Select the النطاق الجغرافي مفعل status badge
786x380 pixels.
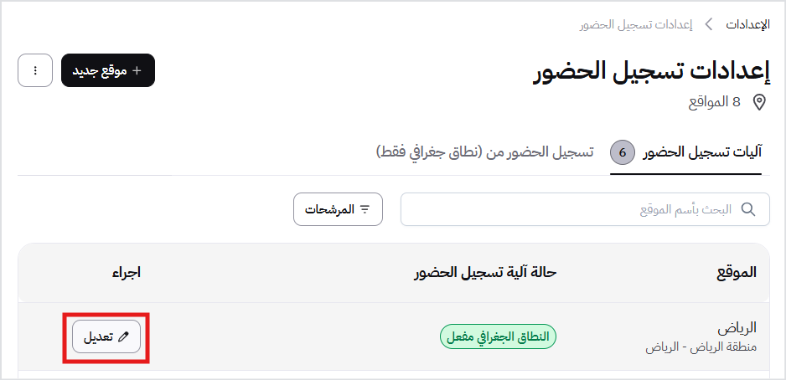(499, 336)
